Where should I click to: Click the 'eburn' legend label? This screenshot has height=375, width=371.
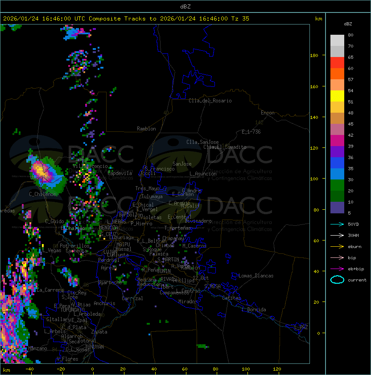[x=355, y=247]
